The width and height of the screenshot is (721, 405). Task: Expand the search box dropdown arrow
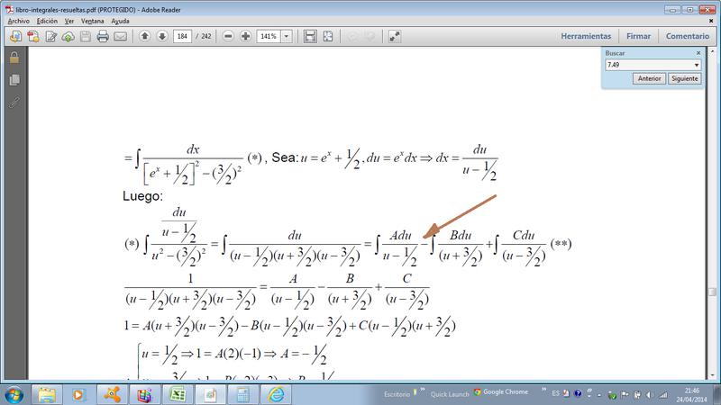coord(697,66)
